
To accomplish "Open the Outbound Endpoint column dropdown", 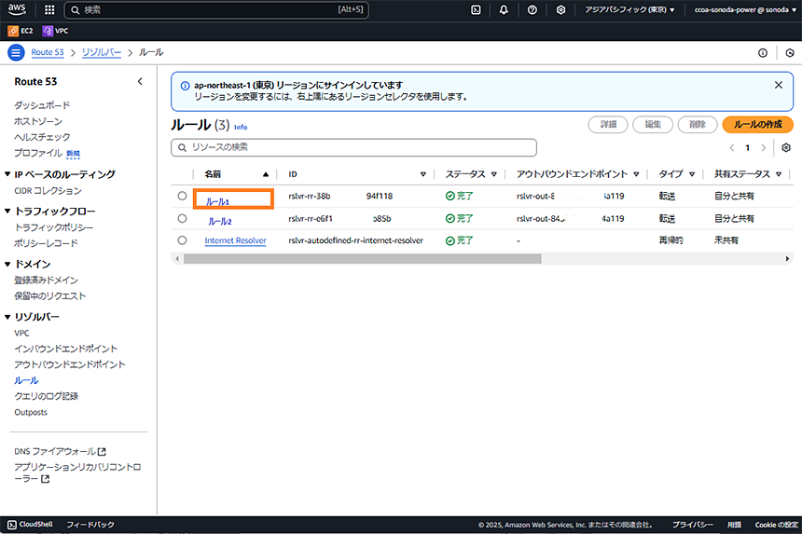I will pos(636,175).
